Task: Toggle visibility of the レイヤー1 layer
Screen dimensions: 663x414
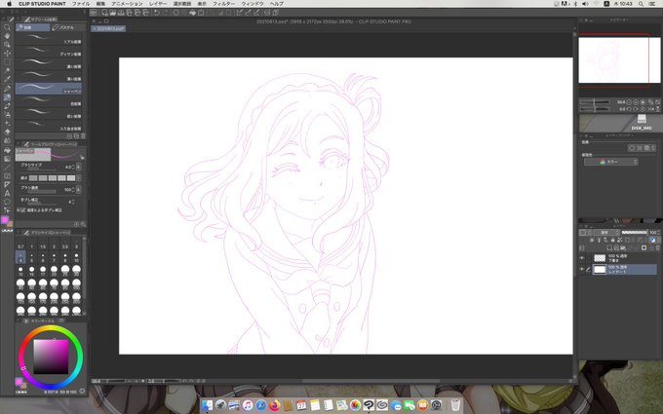Action: click(582, 269)
